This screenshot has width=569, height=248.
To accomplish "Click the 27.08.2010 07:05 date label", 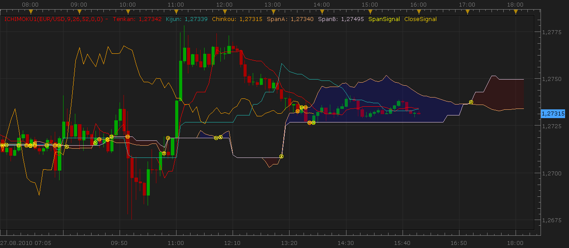I will coord(25,242).
